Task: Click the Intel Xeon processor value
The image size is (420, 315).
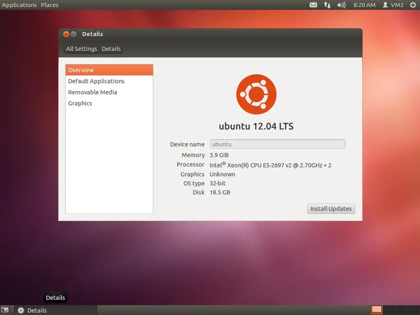Action: [270, 165]
